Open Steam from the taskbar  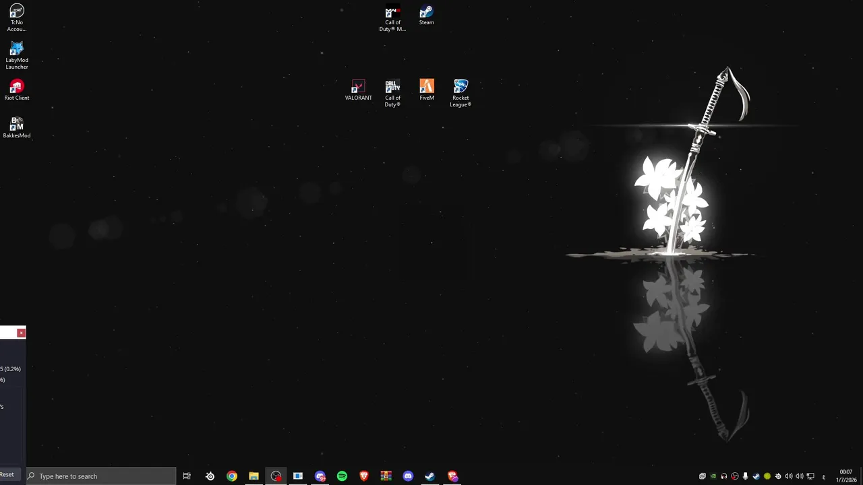[x=429, y=476]
